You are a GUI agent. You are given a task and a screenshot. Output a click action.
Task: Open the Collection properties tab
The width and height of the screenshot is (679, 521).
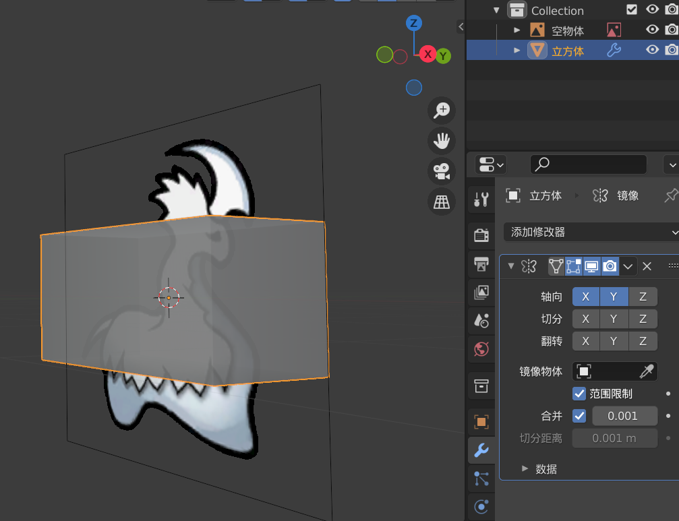[481, 386]
